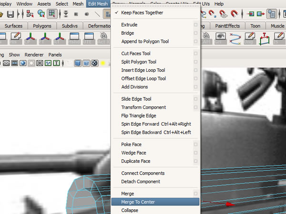Choose Offset Edge Loop Tool entry
The height and width of the screenshot is (214, 286).
[143, 78]
